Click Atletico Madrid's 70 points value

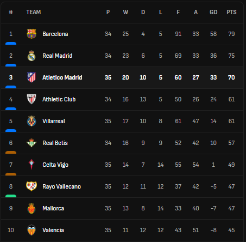[x=231, y=77]
